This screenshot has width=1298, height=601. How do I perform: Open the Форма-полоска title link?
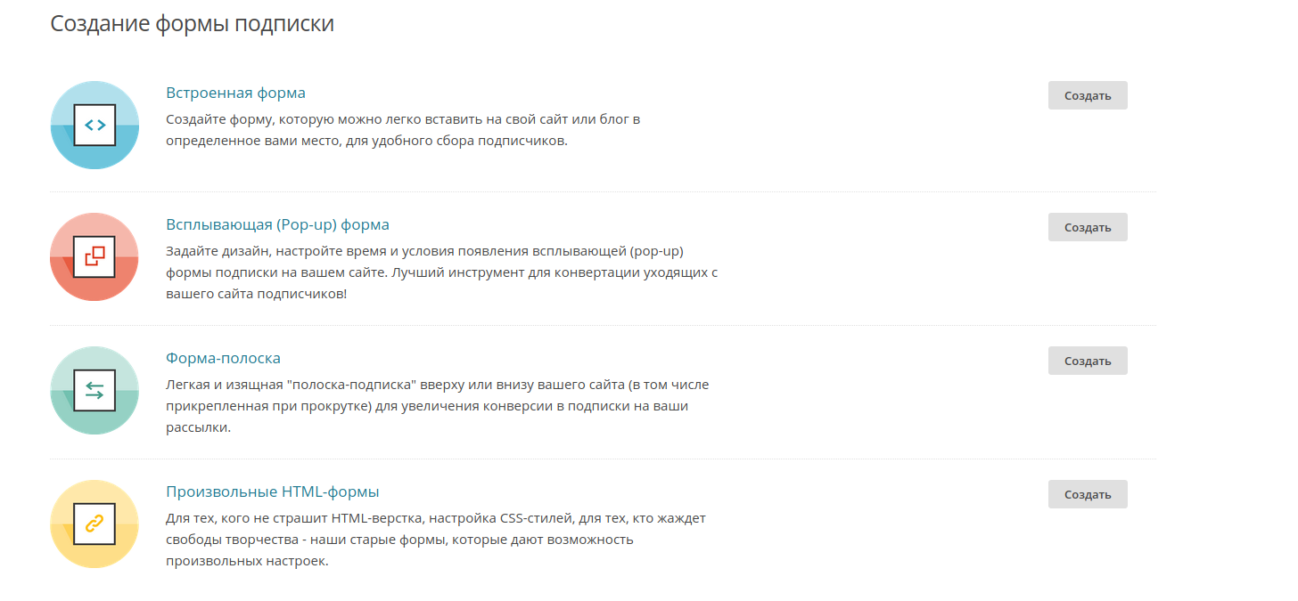pyautogui.click(x=223, y=358)
